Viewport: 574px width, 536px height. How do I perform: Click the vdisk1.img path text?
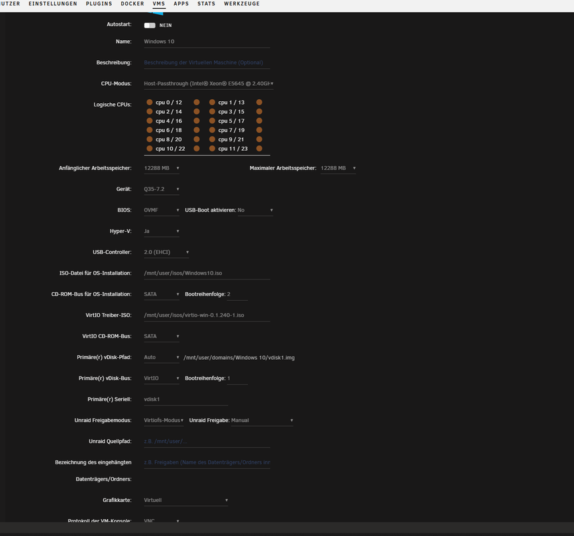239,358
